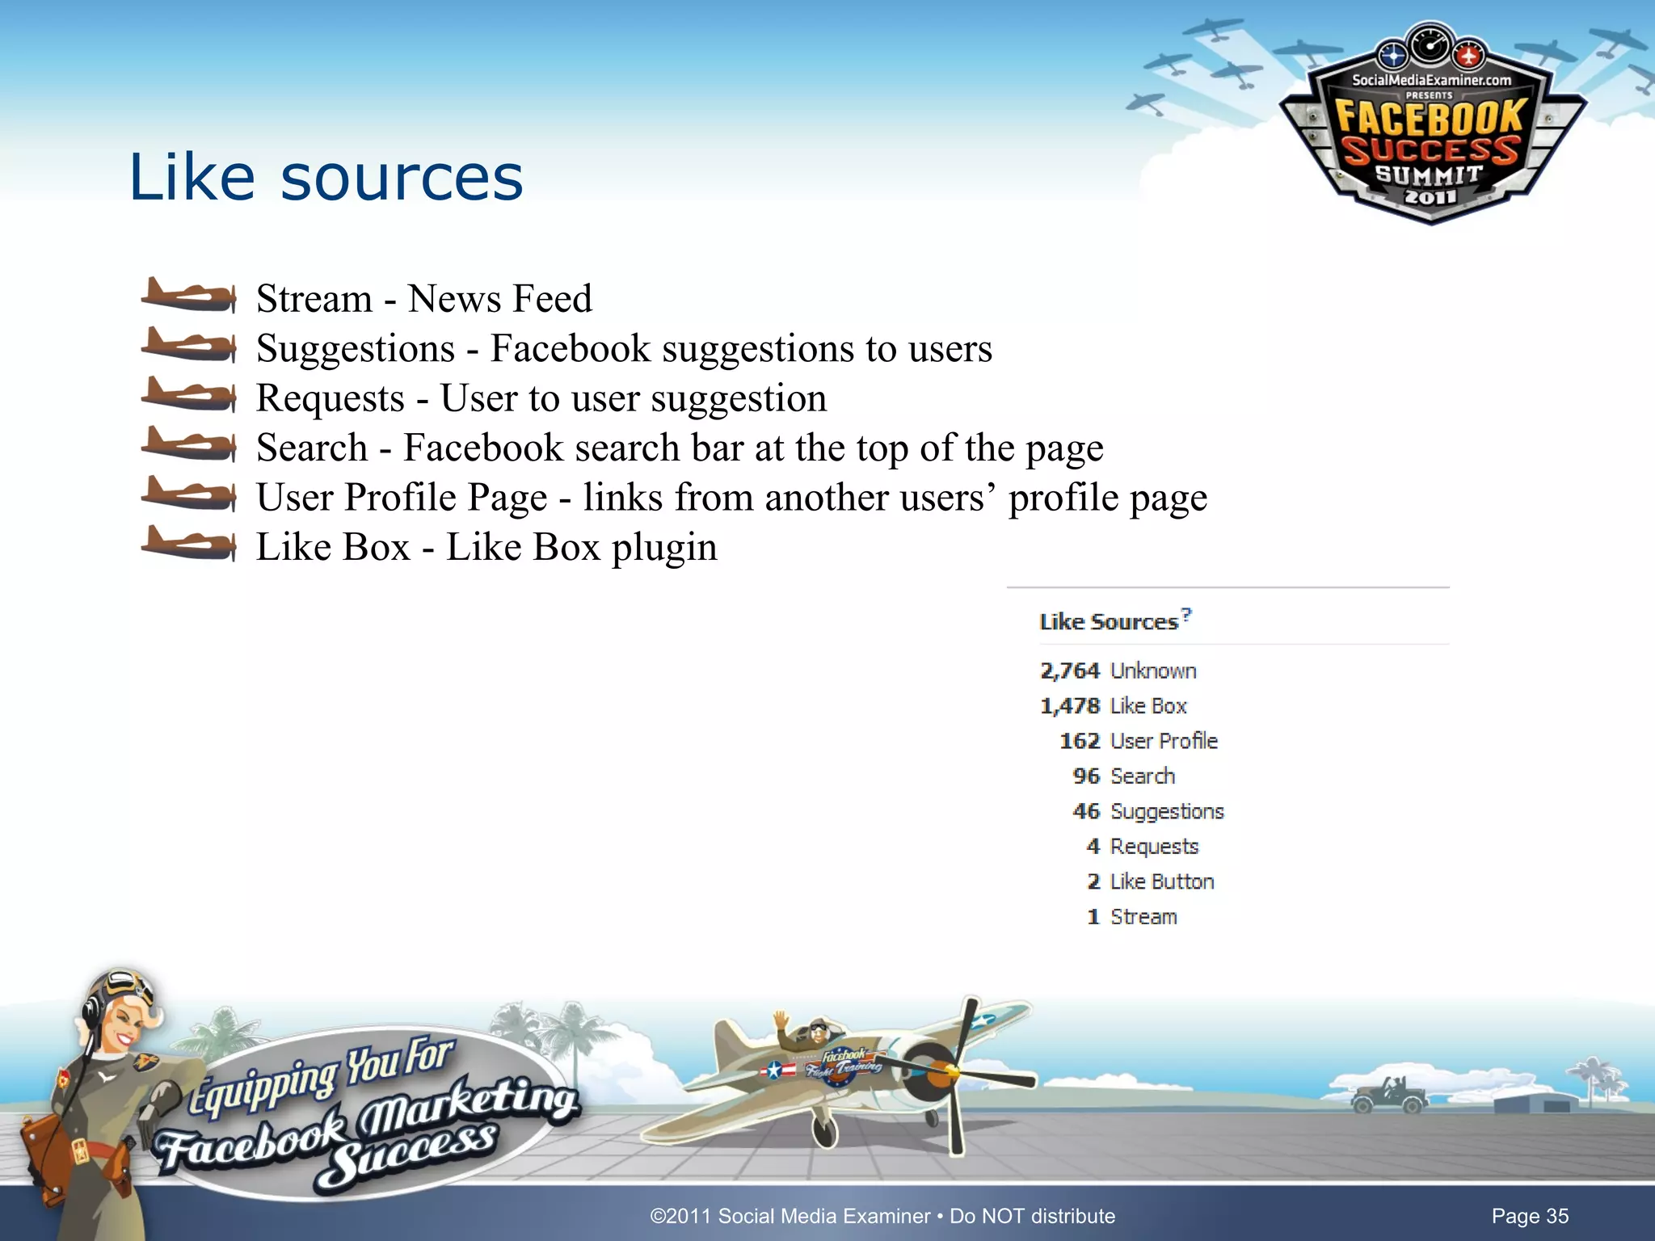Click the SocialMediaExaminer.com text on the badge

click(x=1431, y=80)
